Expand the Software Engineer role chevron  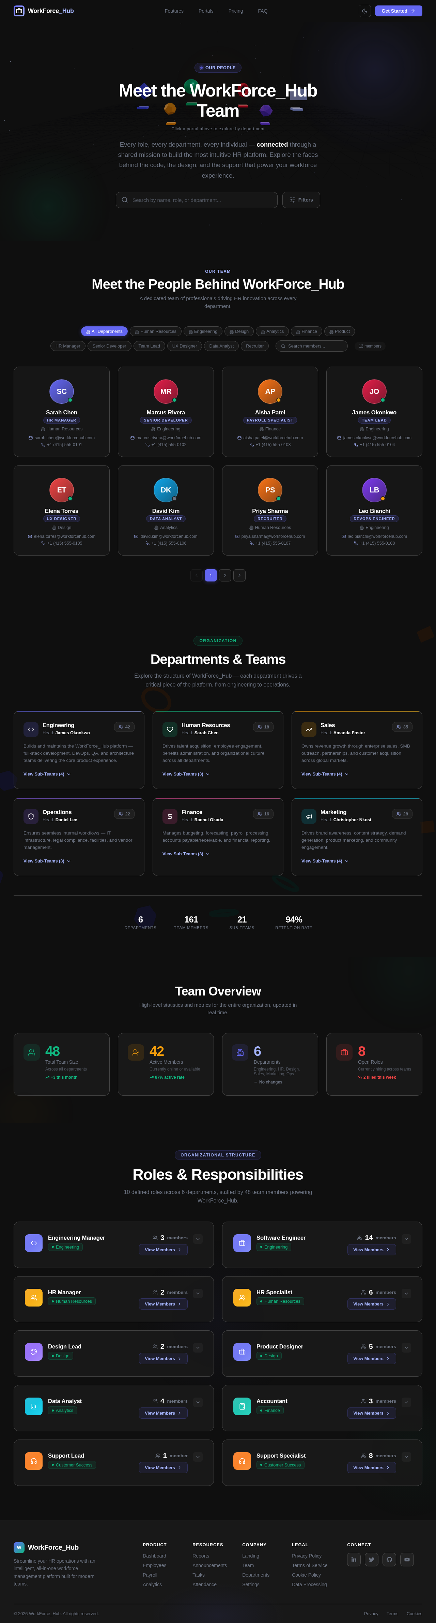(406, 1239)
